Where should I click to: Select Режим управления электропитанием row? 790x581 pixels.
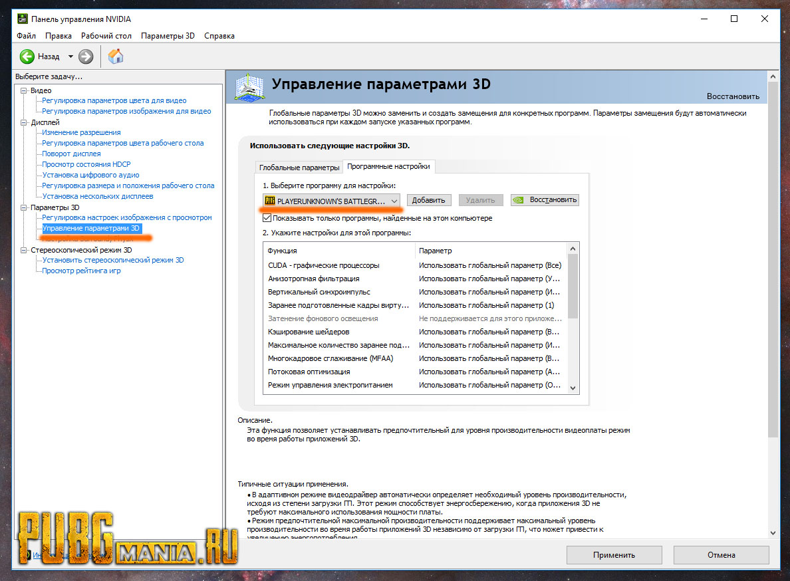tap(415, 385)
